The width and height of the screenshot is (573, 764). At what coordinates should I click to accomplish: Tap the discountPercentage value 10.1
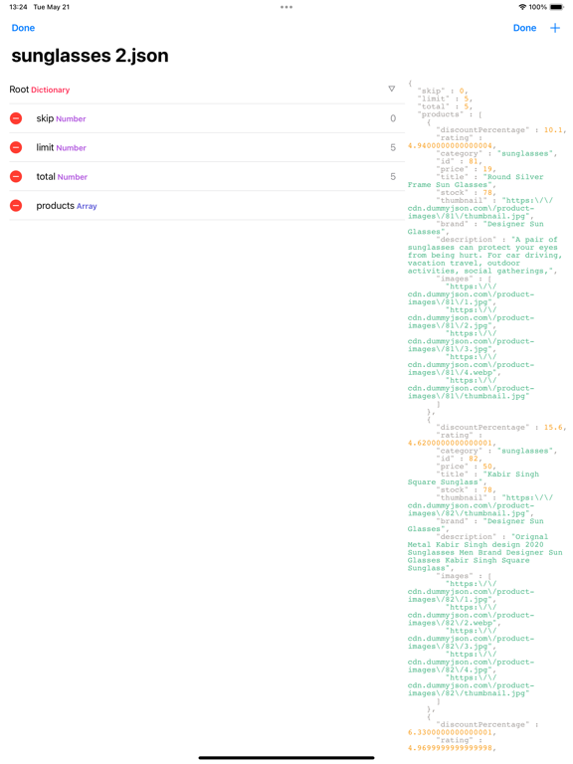pyautogui.click(x=553, y=130)
